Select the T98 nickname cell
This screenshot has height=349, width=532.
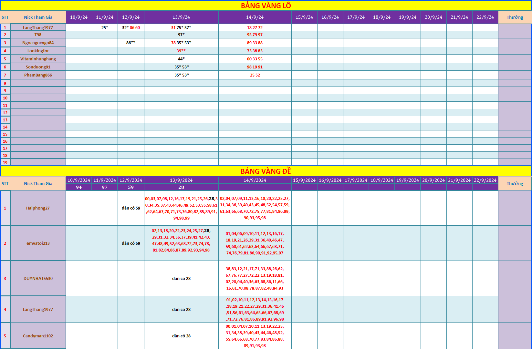click(38, 35)
